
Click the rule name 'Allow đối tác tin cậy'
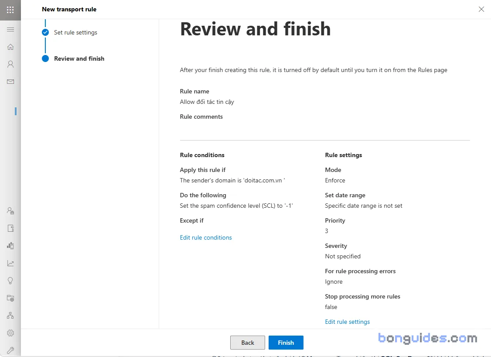[x=207, y=102]
